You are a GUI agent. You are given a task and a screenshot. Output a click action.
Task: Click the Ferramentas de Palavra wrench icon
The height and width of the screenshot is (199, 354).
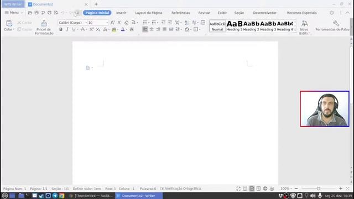(336, 23)
